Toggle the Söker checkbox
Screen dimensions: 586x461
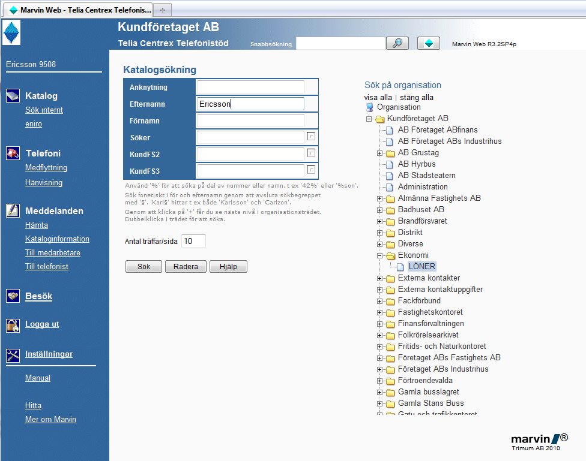pos(310,136)
